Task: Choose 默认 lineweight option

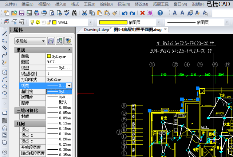Action: click(x=59, y=102)
